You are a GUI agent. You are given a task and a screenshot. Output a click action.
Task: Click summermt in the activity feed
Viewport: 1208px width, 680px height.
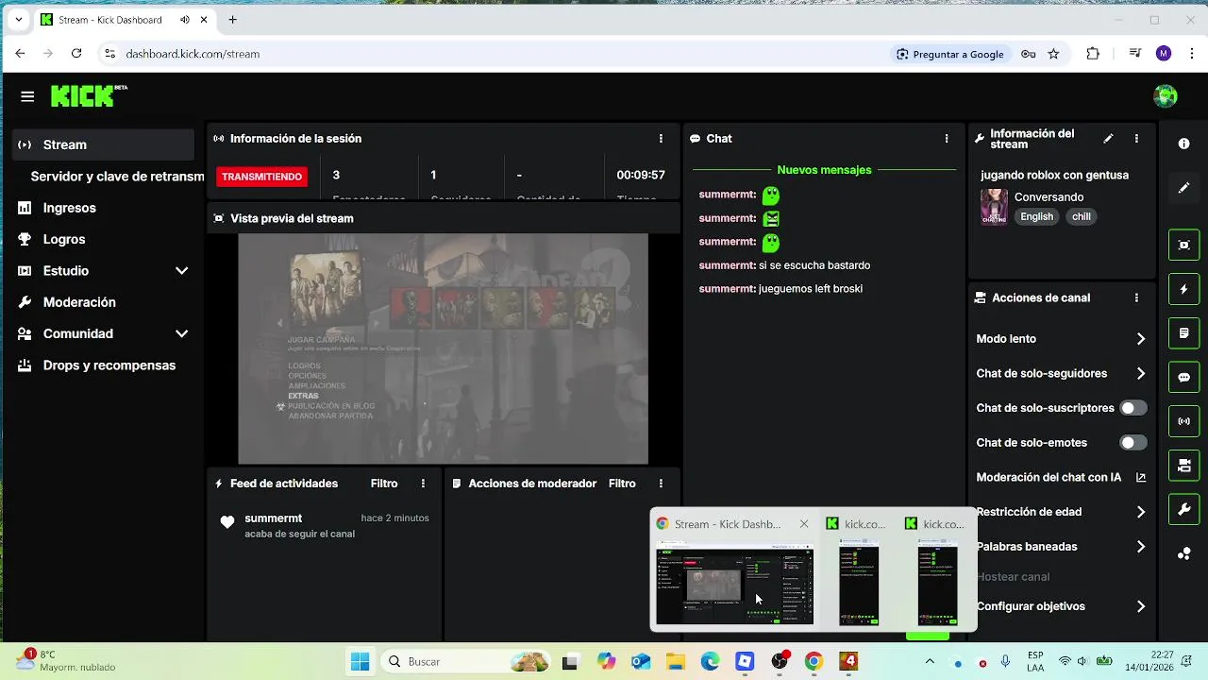pos(273,518)
